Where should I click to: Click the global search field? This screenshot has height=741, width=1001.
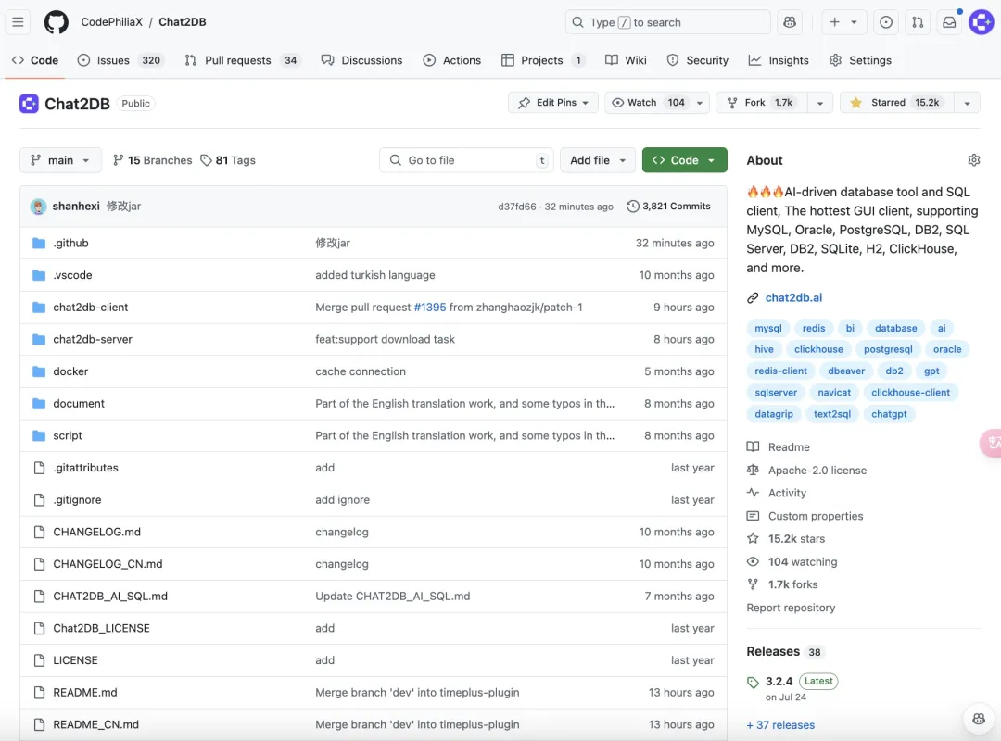667,22
